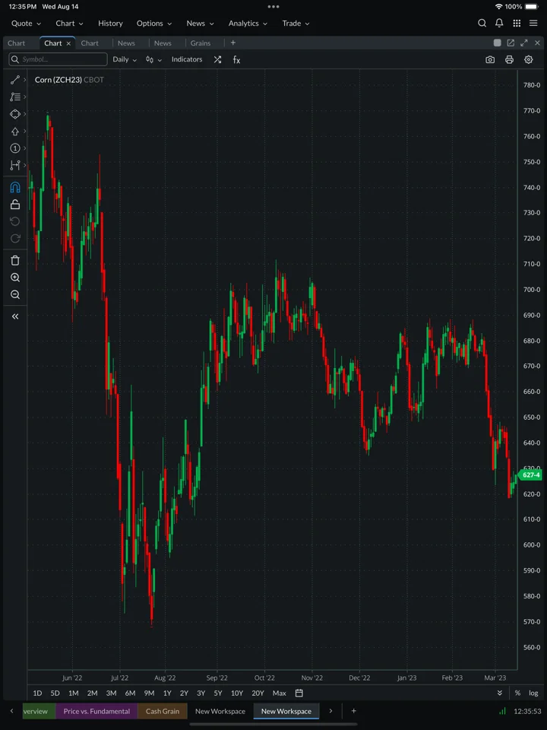The width and height of the screenshot is (547, 730).
Task: Zoom out using the magnifier minus icon
Action: click(15, 294)
